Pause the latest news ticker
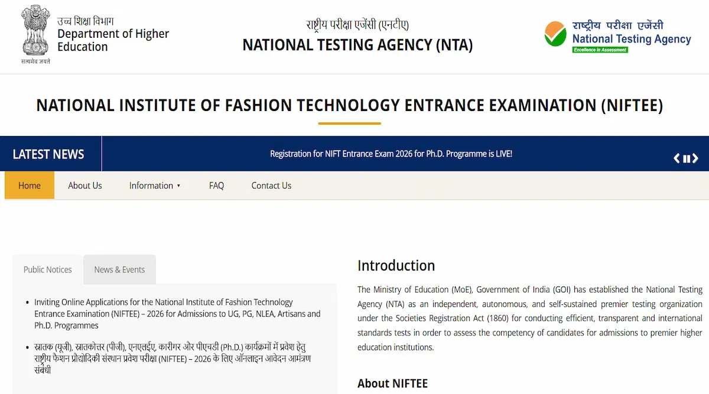 pos(687,158)
